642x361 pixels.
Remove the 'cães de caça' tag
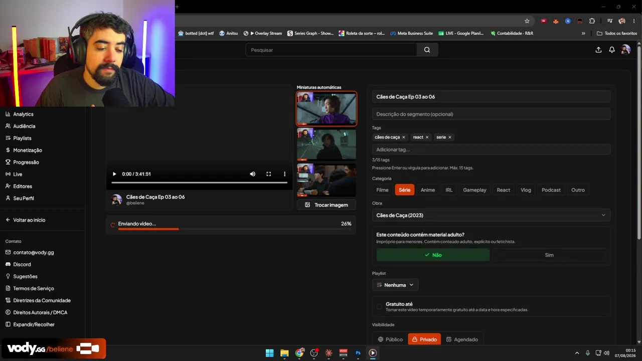point(403,137)
